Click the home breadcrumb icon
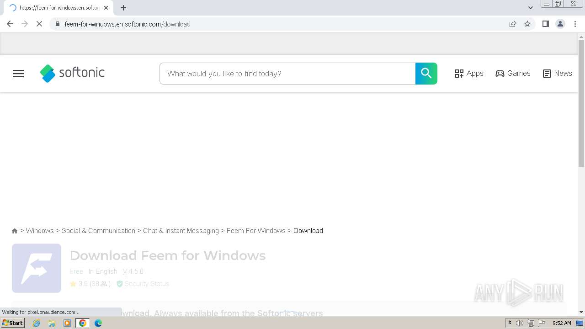Screen dimensions: 585x329 (15, 231)
